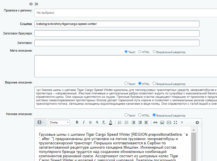Click the underline formatting icon

tap(90, 122)
